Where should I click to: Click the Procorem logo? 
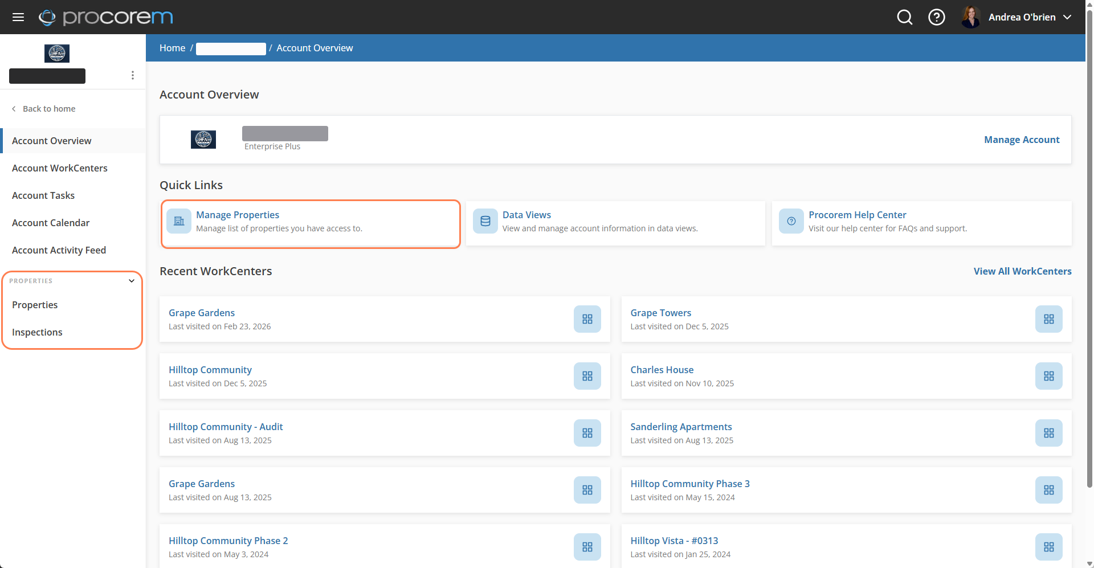[105, 17]
